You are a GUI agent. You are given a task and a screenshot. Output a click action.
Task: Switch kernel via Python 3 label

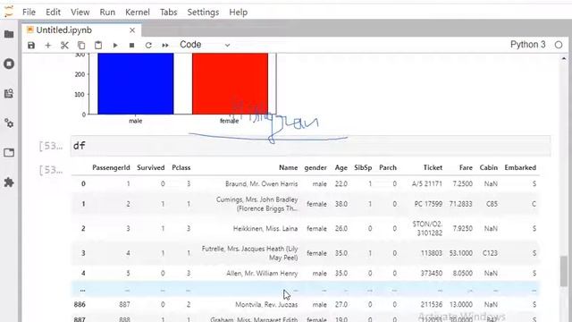527,45
